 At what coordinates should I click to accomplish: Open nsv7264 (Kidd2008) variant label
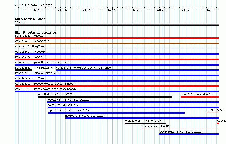[155, 126]
